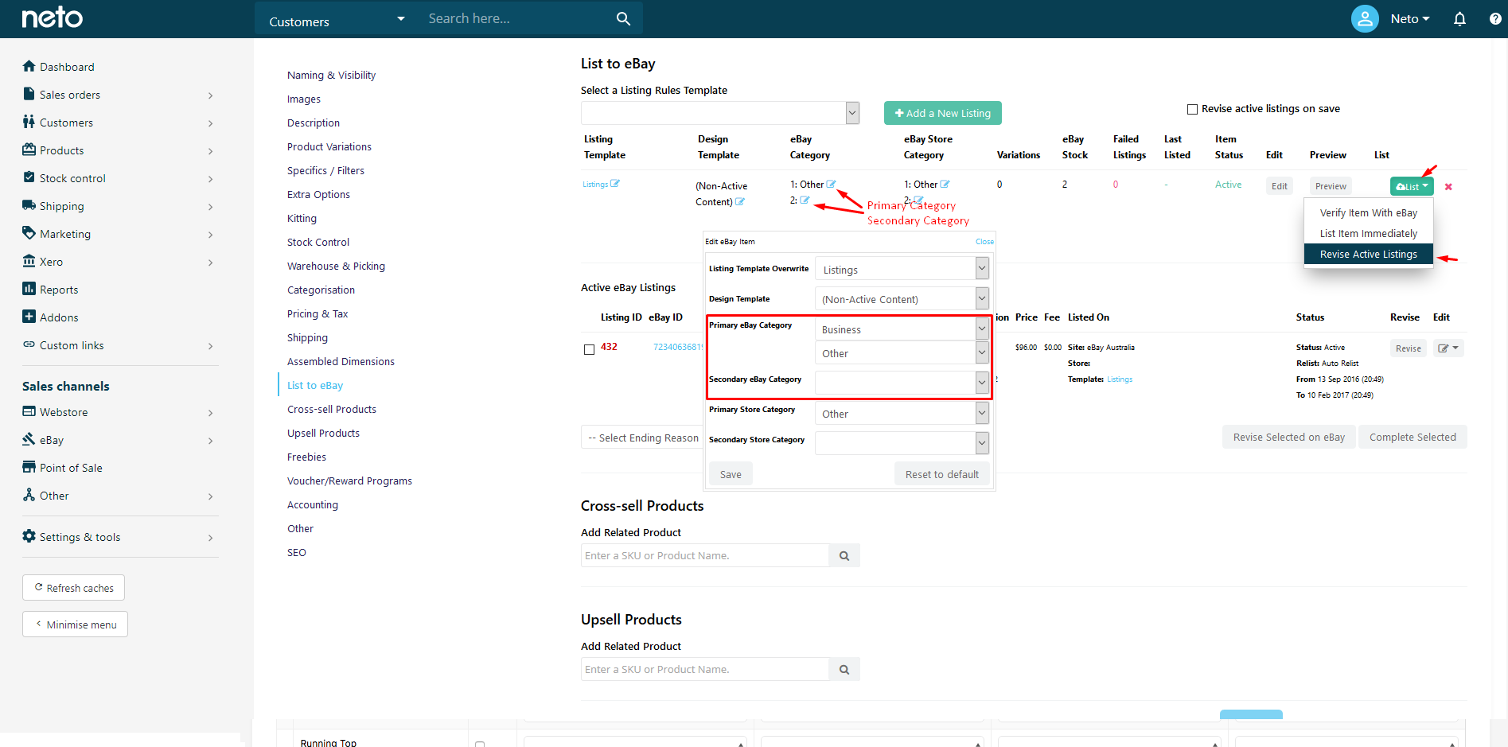Open Listing Template Overwrite dropdown
This screenshot has width=1508, height=747.
(902, 269)
